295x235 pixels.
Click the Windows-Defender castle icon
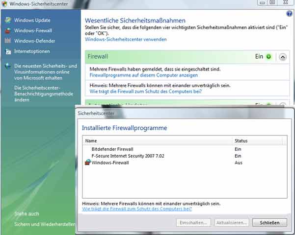(x=8, y=41)
